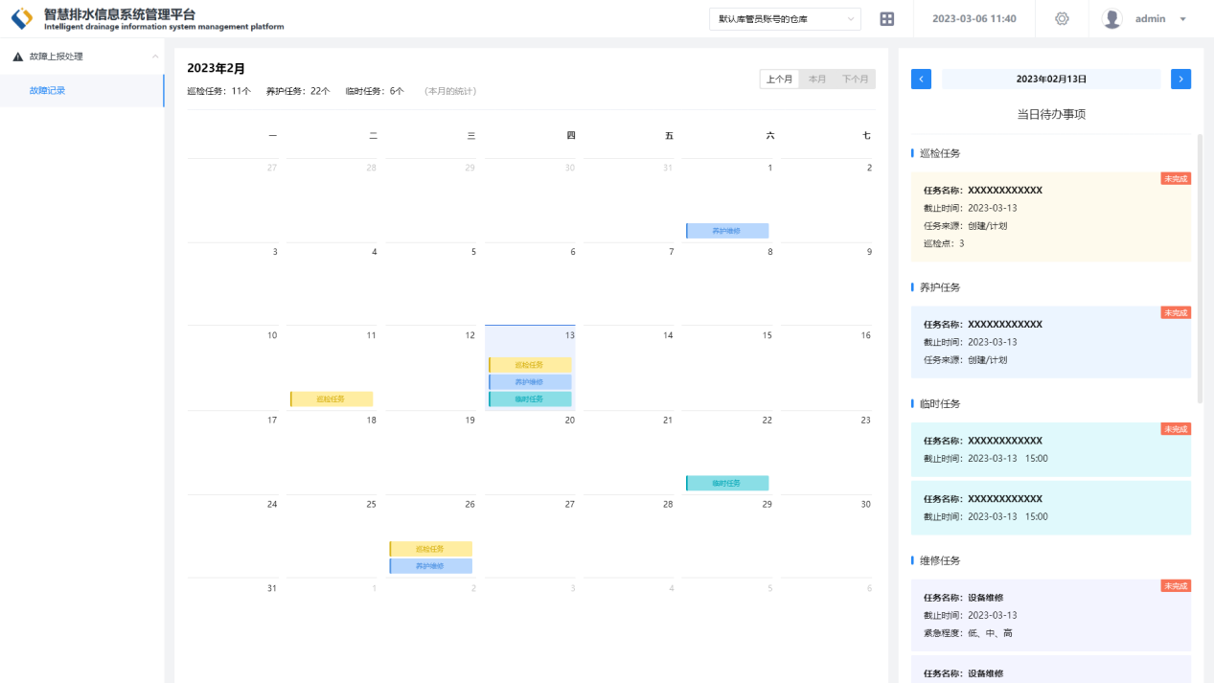1214x683 pixels.
Task: Click the warning triangle icon in sidebar
Action: point(17,57)
